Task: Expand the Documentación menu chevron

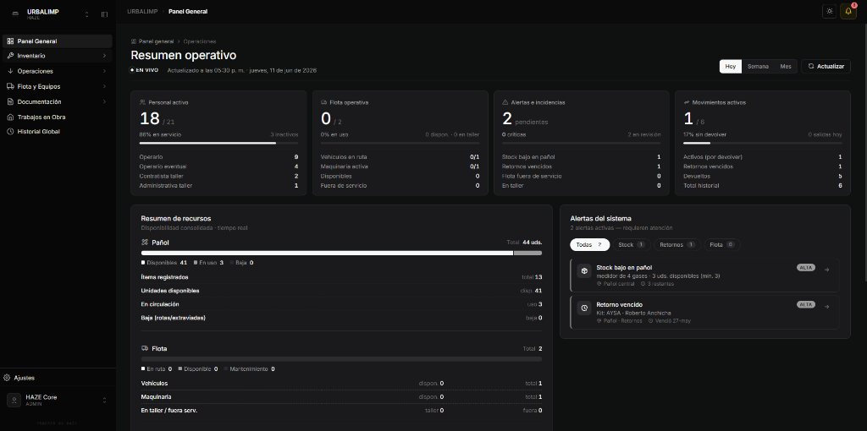Action: [x=104, y=102]
